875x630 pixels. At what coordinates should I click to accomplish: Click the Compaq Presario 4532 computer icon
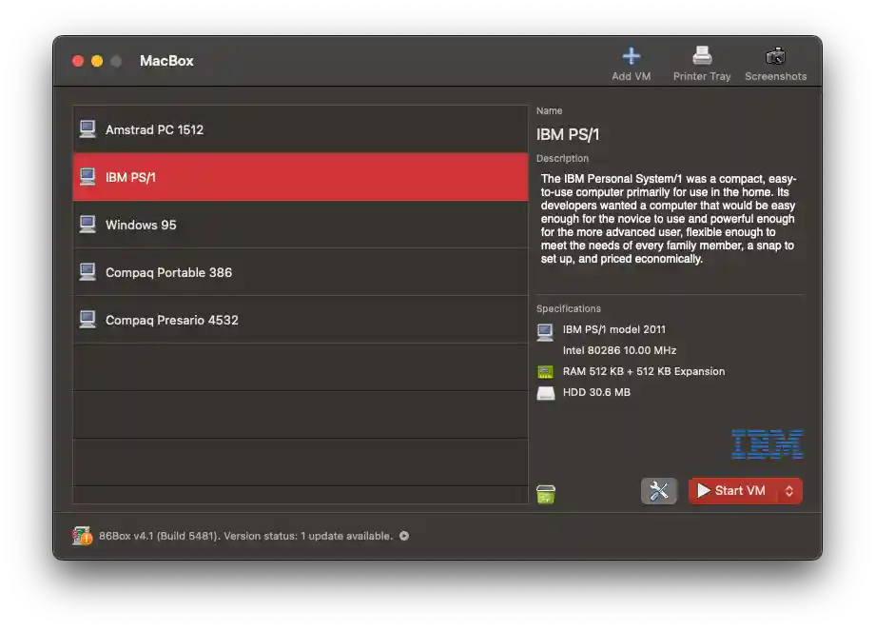[x=87, y=320]
